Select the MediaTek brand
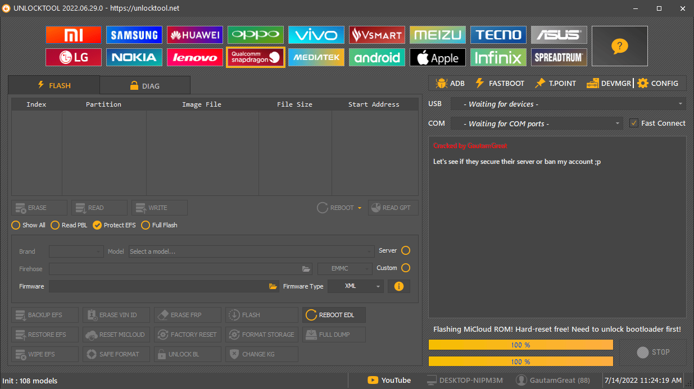 coord(316,57)
